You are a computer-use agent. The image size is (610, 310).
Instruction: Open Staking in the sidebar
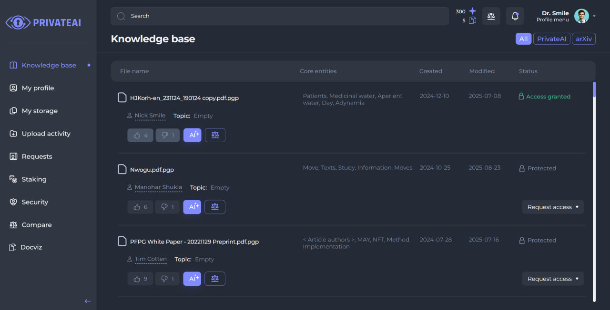(34, 179)
